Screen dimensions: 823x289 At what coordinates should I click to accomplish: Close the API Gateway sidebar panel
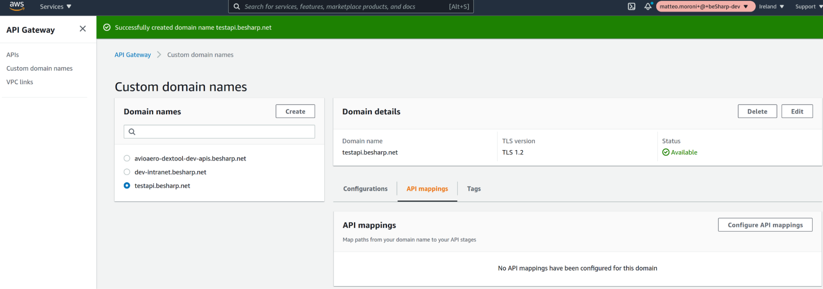point(83,29)
